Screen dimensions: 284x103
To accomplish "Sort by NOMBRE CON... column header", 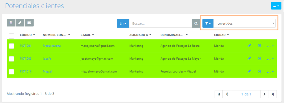I will (x=56, y=35).
